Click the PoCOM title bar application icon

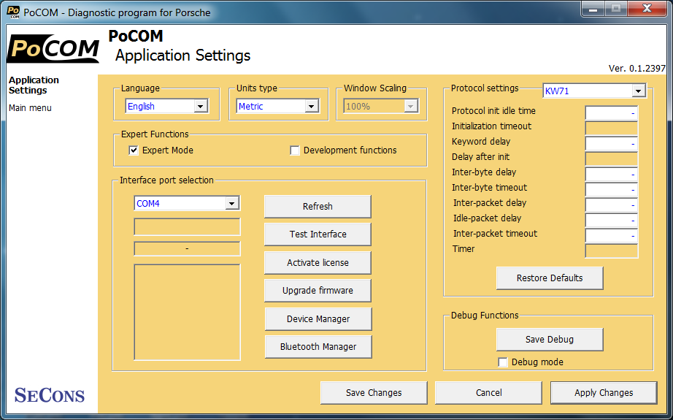click(x=13, y=12)
